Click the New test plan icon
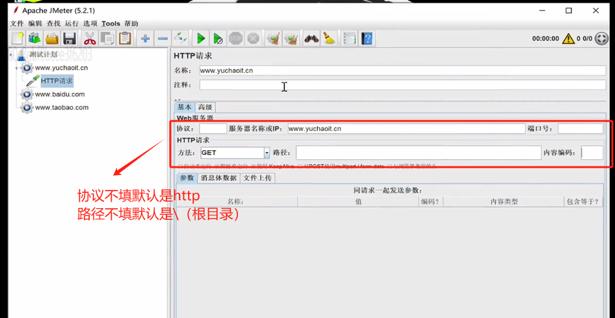Screen dimensions: 615x318 point(18,38)
